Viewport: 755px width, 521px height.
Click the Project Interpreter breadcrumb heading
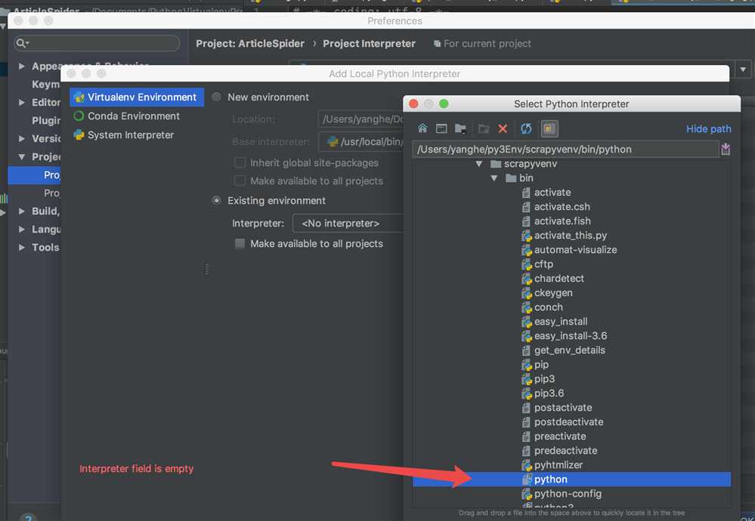(369, 44)
